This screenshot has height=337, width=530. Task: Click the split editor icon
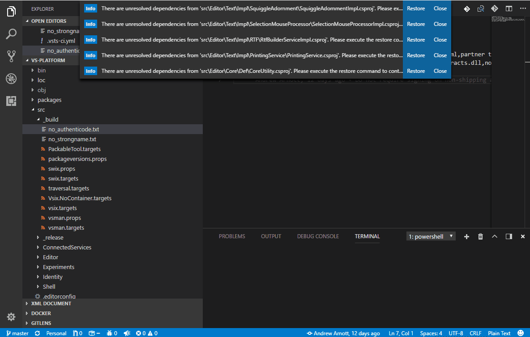pyautogui.click(x=509, y=8)
